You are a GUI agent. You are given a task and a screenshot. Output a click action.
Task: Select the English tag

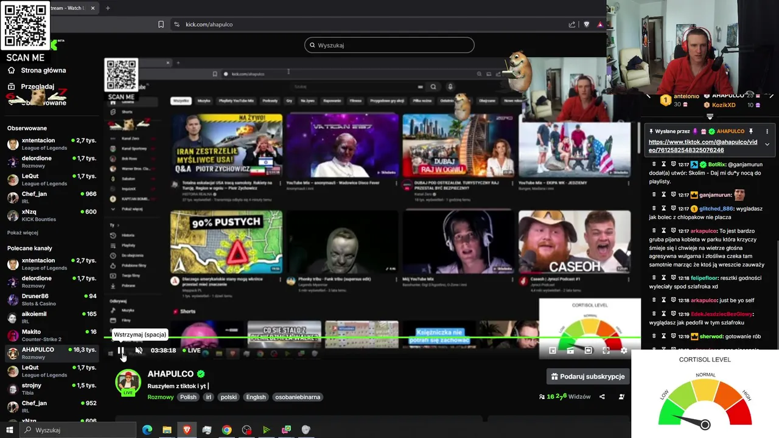coord(256,397)
